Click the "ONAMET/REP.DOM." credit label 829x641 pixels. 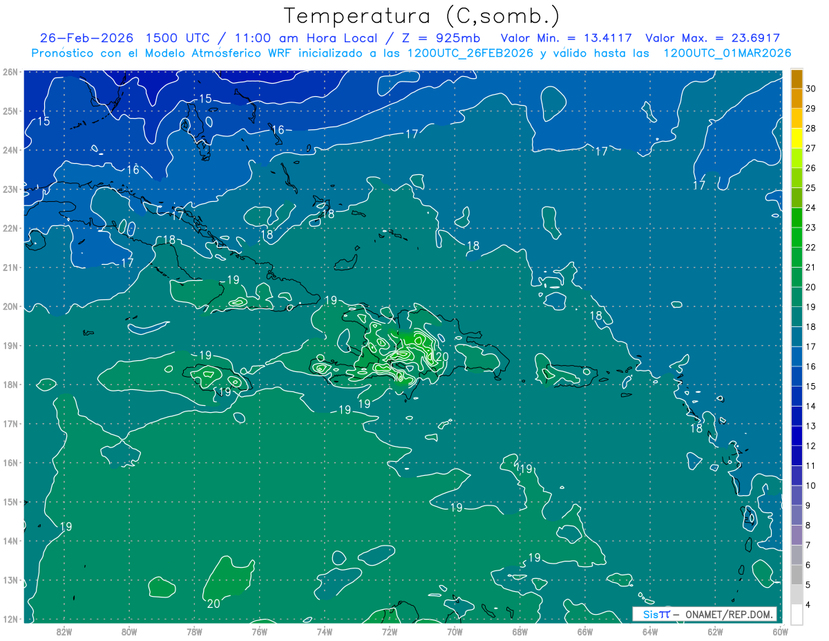point(730,614)
